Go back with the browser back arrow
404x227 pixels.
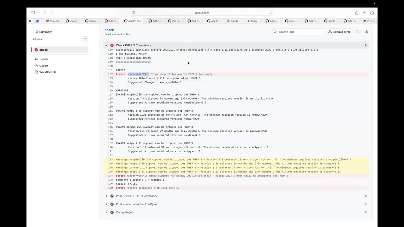tap(45, 13)
